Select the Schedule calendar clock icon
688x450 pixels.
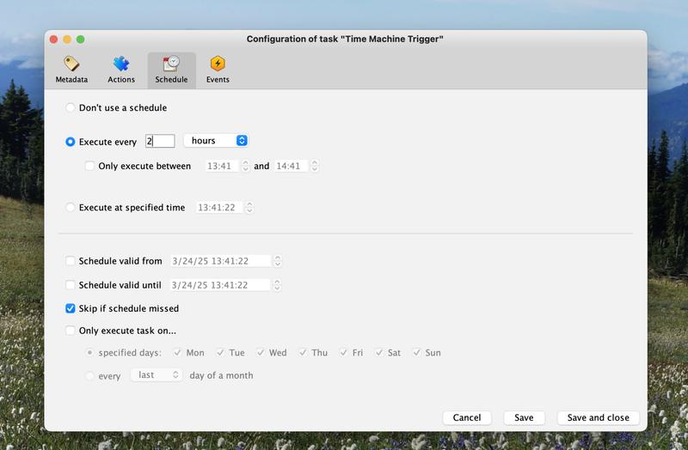(x=171, y=64)
